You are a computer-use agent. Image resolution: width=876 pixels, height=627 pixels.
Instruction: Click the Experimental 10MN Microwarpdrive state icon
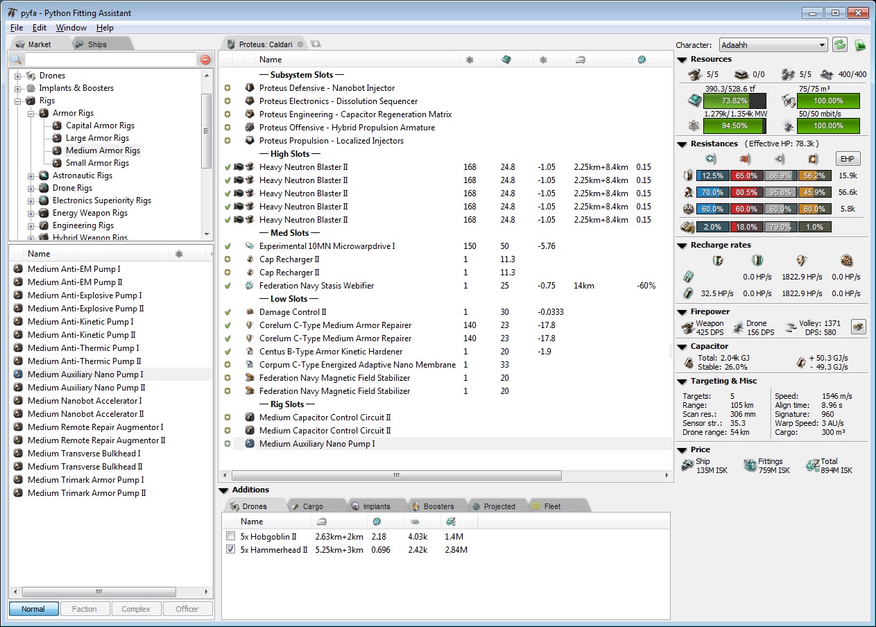pos(227,246)
